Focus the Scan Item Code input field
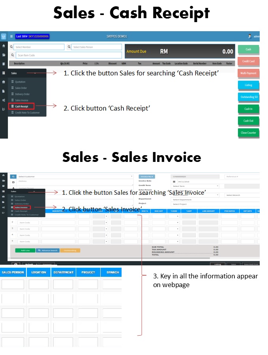Screen dimensions: 268x355 click(69, 55)
